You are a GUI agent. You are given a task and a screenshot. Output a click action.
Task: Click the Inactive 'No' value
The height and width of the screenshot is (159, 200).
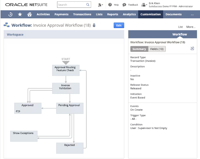pyautogui.click(x=132, y=79)
